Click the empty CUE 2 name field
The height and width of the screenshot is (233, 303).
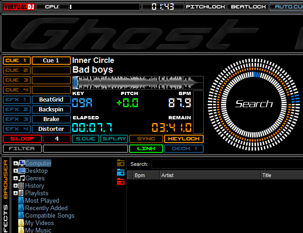51,70
